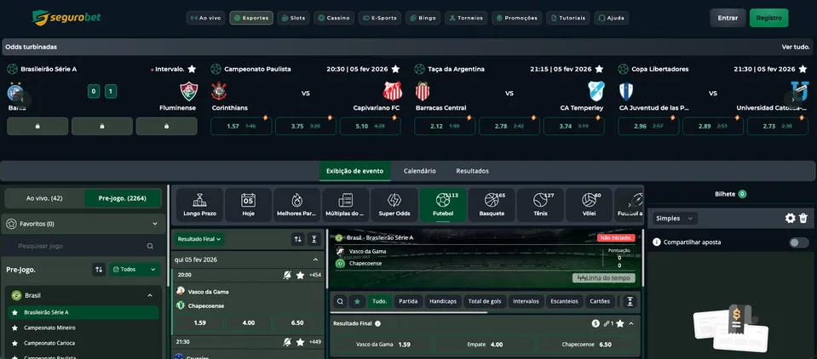This screenshot has width=817, height=359.
Task: Click the favorite markets star filter
Action: point(357,301)
